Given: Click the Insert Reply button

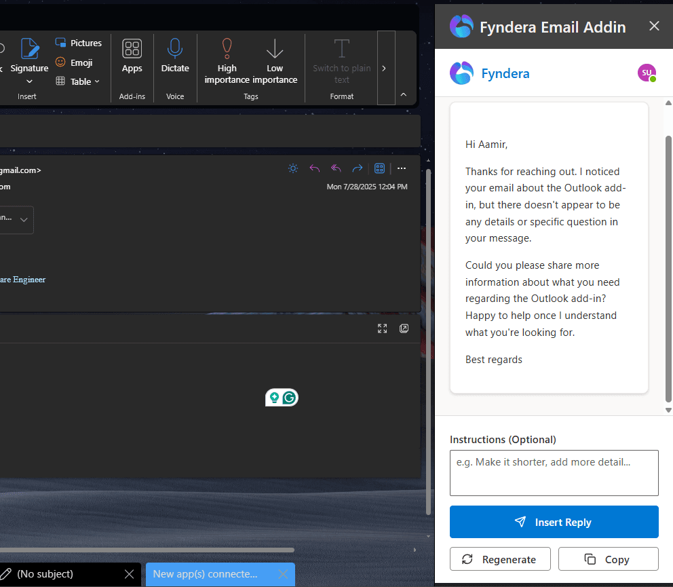Looking at the screenshot, I should (554, 522).
